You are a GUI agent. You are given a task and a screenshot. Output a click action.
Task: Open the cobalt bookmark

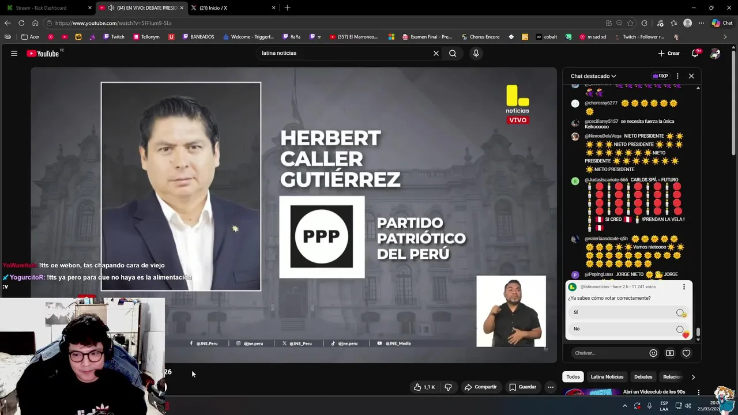click(x=546, y=37)
